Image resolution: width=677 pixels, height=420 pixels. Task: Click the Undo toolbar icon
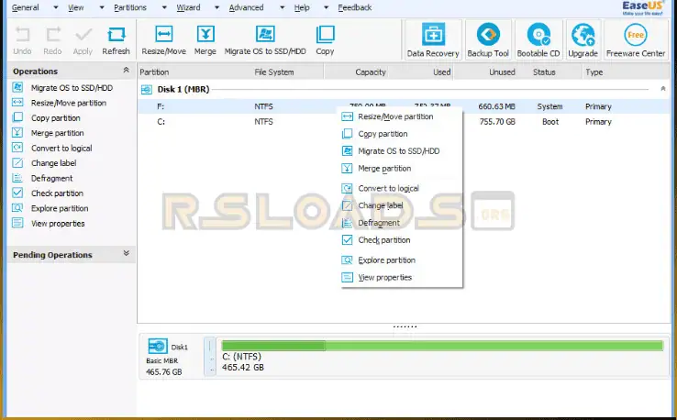click(22, 35)
